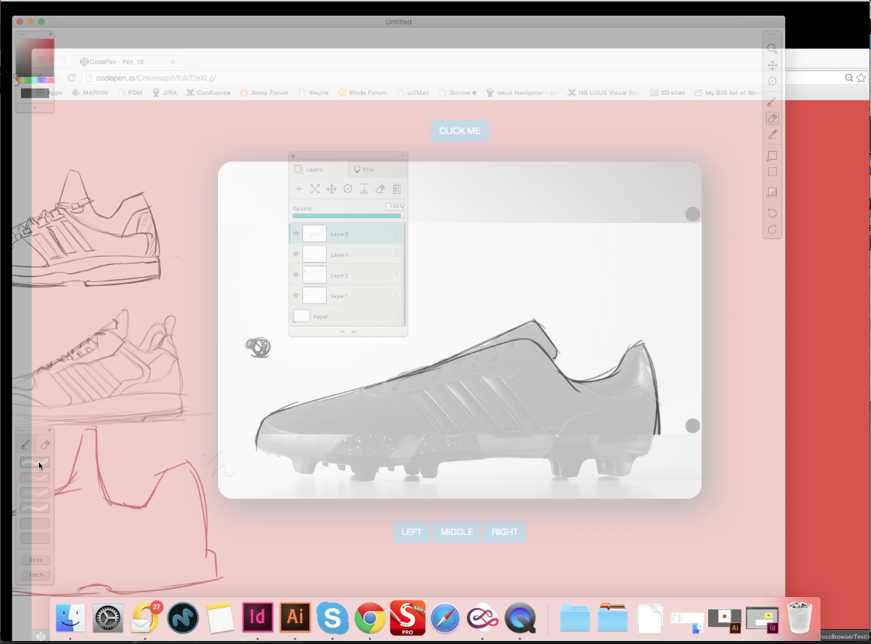Select the first brush stroke preset
Image resolution: width=871 pixels, height=644 pixels.
(x=34, y=463)
